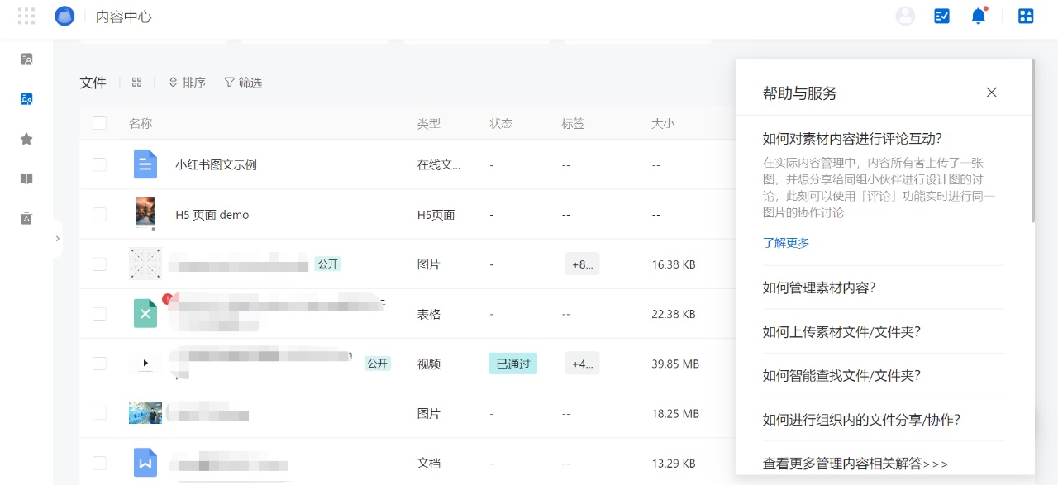Viewport: 1058px width, 485px height.
Task: Switch to grid view layout icon
Action: point(137,83)
